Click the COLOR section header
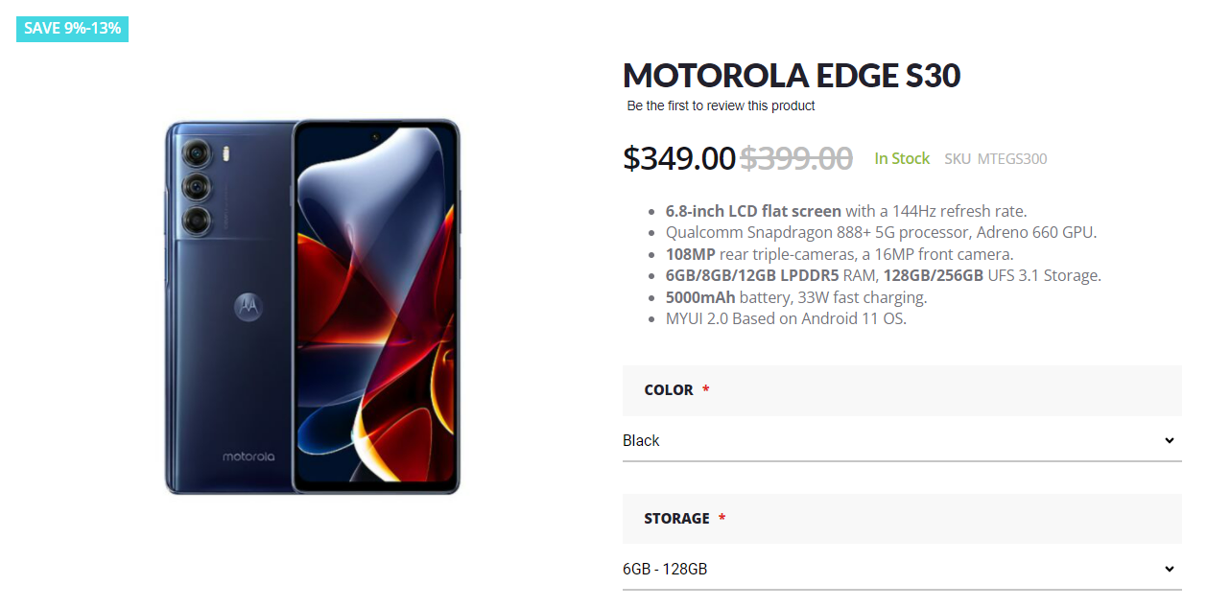 [672, 390]
